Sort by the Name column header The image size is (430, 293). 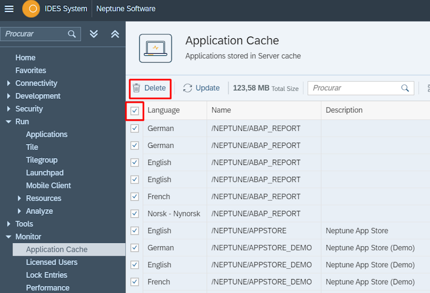(221, 110)
